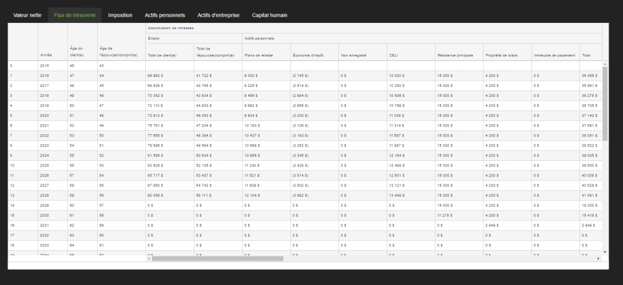Click the (2 745 $) Économie d'impôt cell
Screen dimensions: 623x285
click(x=315, y=76)
